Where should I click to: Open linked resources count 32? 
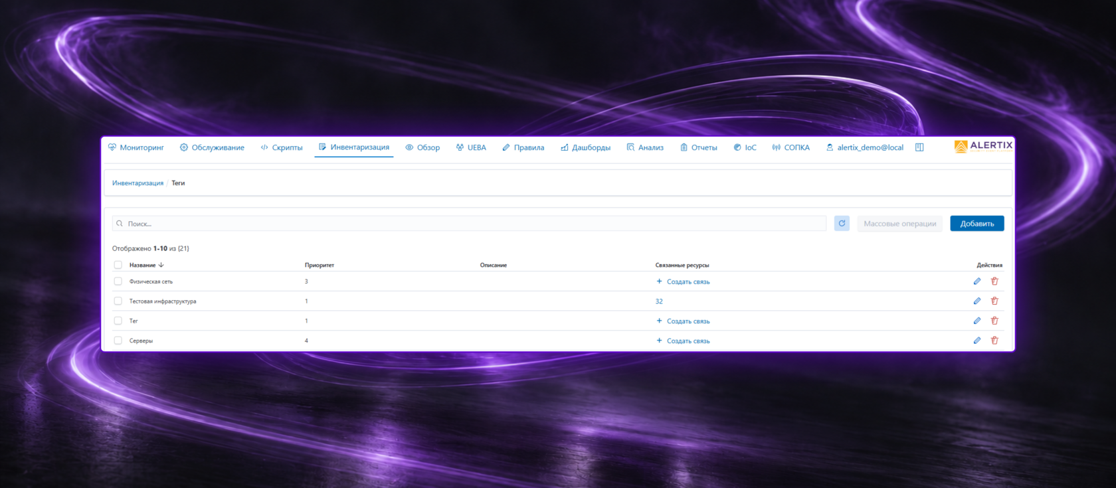(659, 301)
